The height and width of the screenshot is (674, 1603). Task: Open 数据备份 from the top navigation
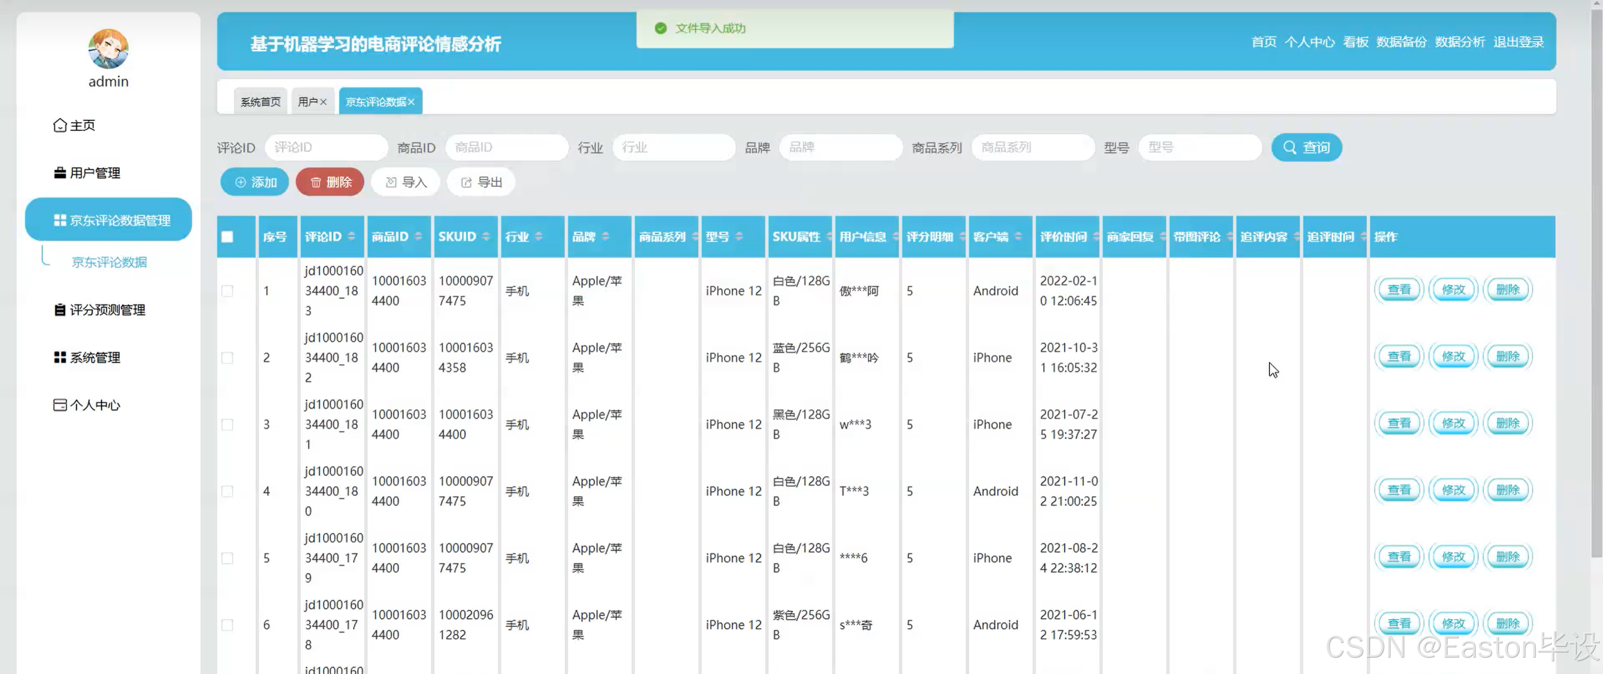(x=1401, y=42)
